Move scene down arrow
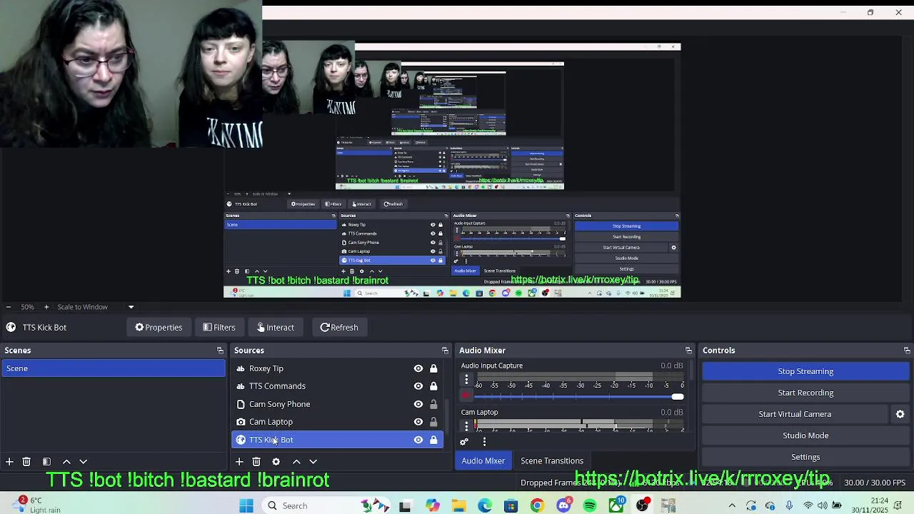The image size is (914, 514). (x=83, y=462)
